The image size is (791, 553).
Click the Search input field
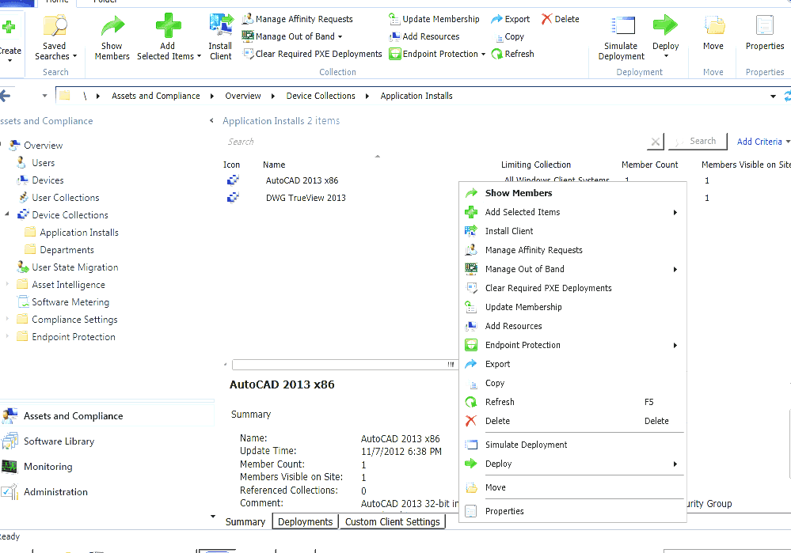tap(434, 142)
